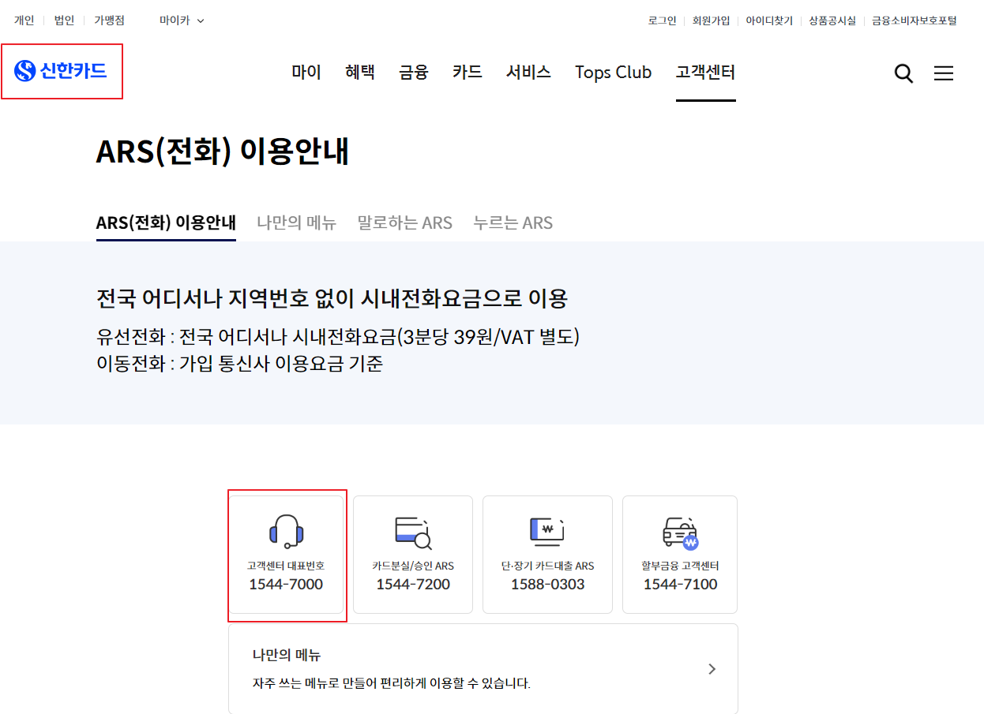The width and height of the screenshot is (984, 714).
Task: Open the 금융 main menu
Action: (x=414, y=73)
